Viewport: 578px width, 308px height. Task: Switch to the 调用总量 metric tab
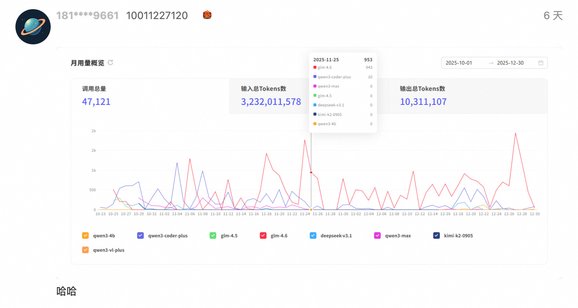coord(150,96)
